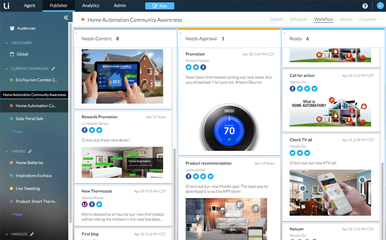Click the Needs Content column header
This screenshot has width=386, height=240.
tap(125, 39)
